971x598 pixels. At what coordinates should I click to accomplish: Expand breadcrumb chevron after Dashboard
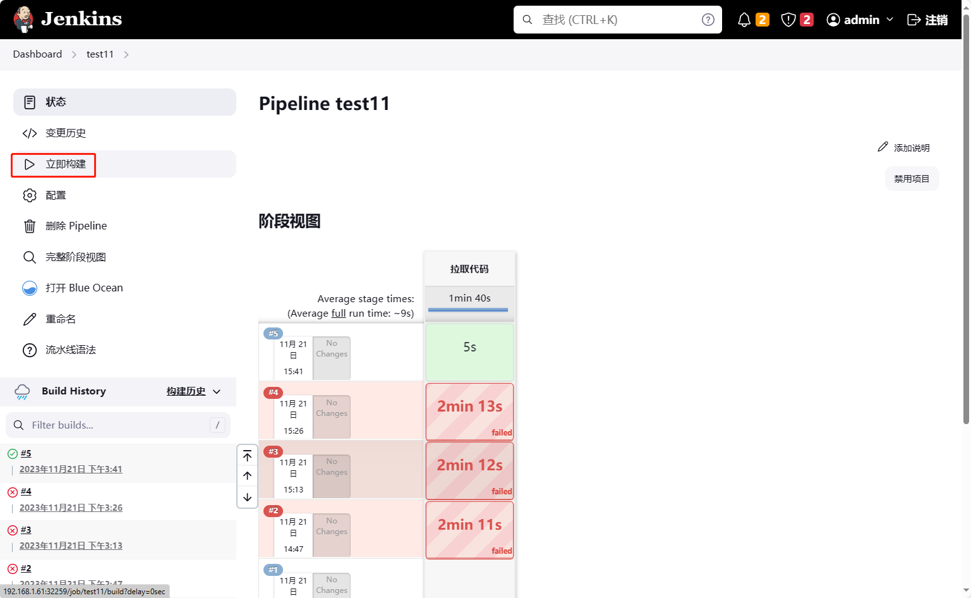74,54
